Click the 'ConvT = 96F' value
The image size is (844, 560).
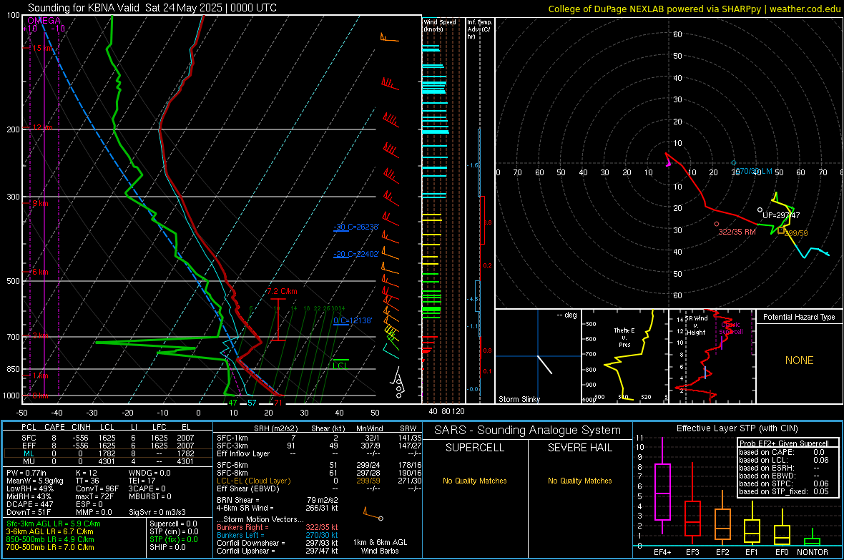tap(97, 488)
